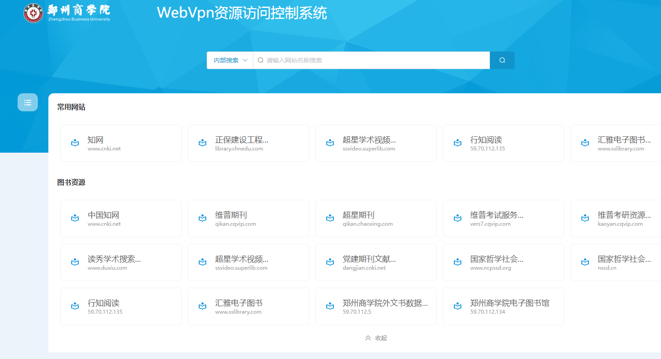Open the 中国知网 card
This screenshot has width=661, height=359.
pyautogui.click(x=121, y=219)
